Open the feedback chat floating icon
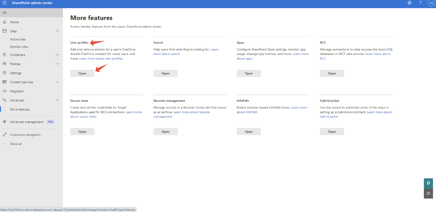Viewport: 436px width, 212px height. 428,193
